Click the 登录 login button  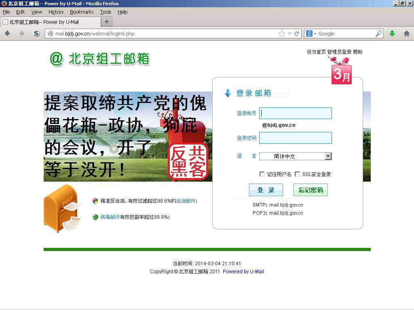(x=266, y=190)
